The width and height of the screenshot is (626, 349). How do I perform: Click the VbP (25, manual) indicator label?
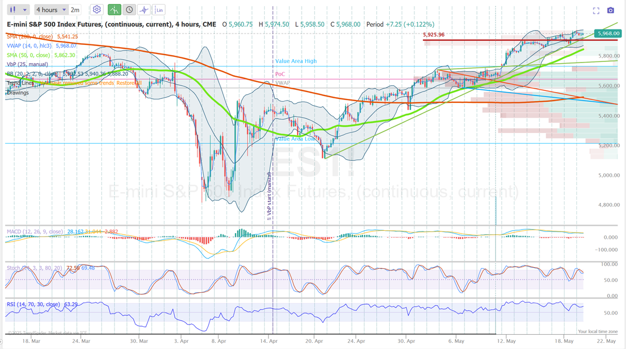pos(27,64)
